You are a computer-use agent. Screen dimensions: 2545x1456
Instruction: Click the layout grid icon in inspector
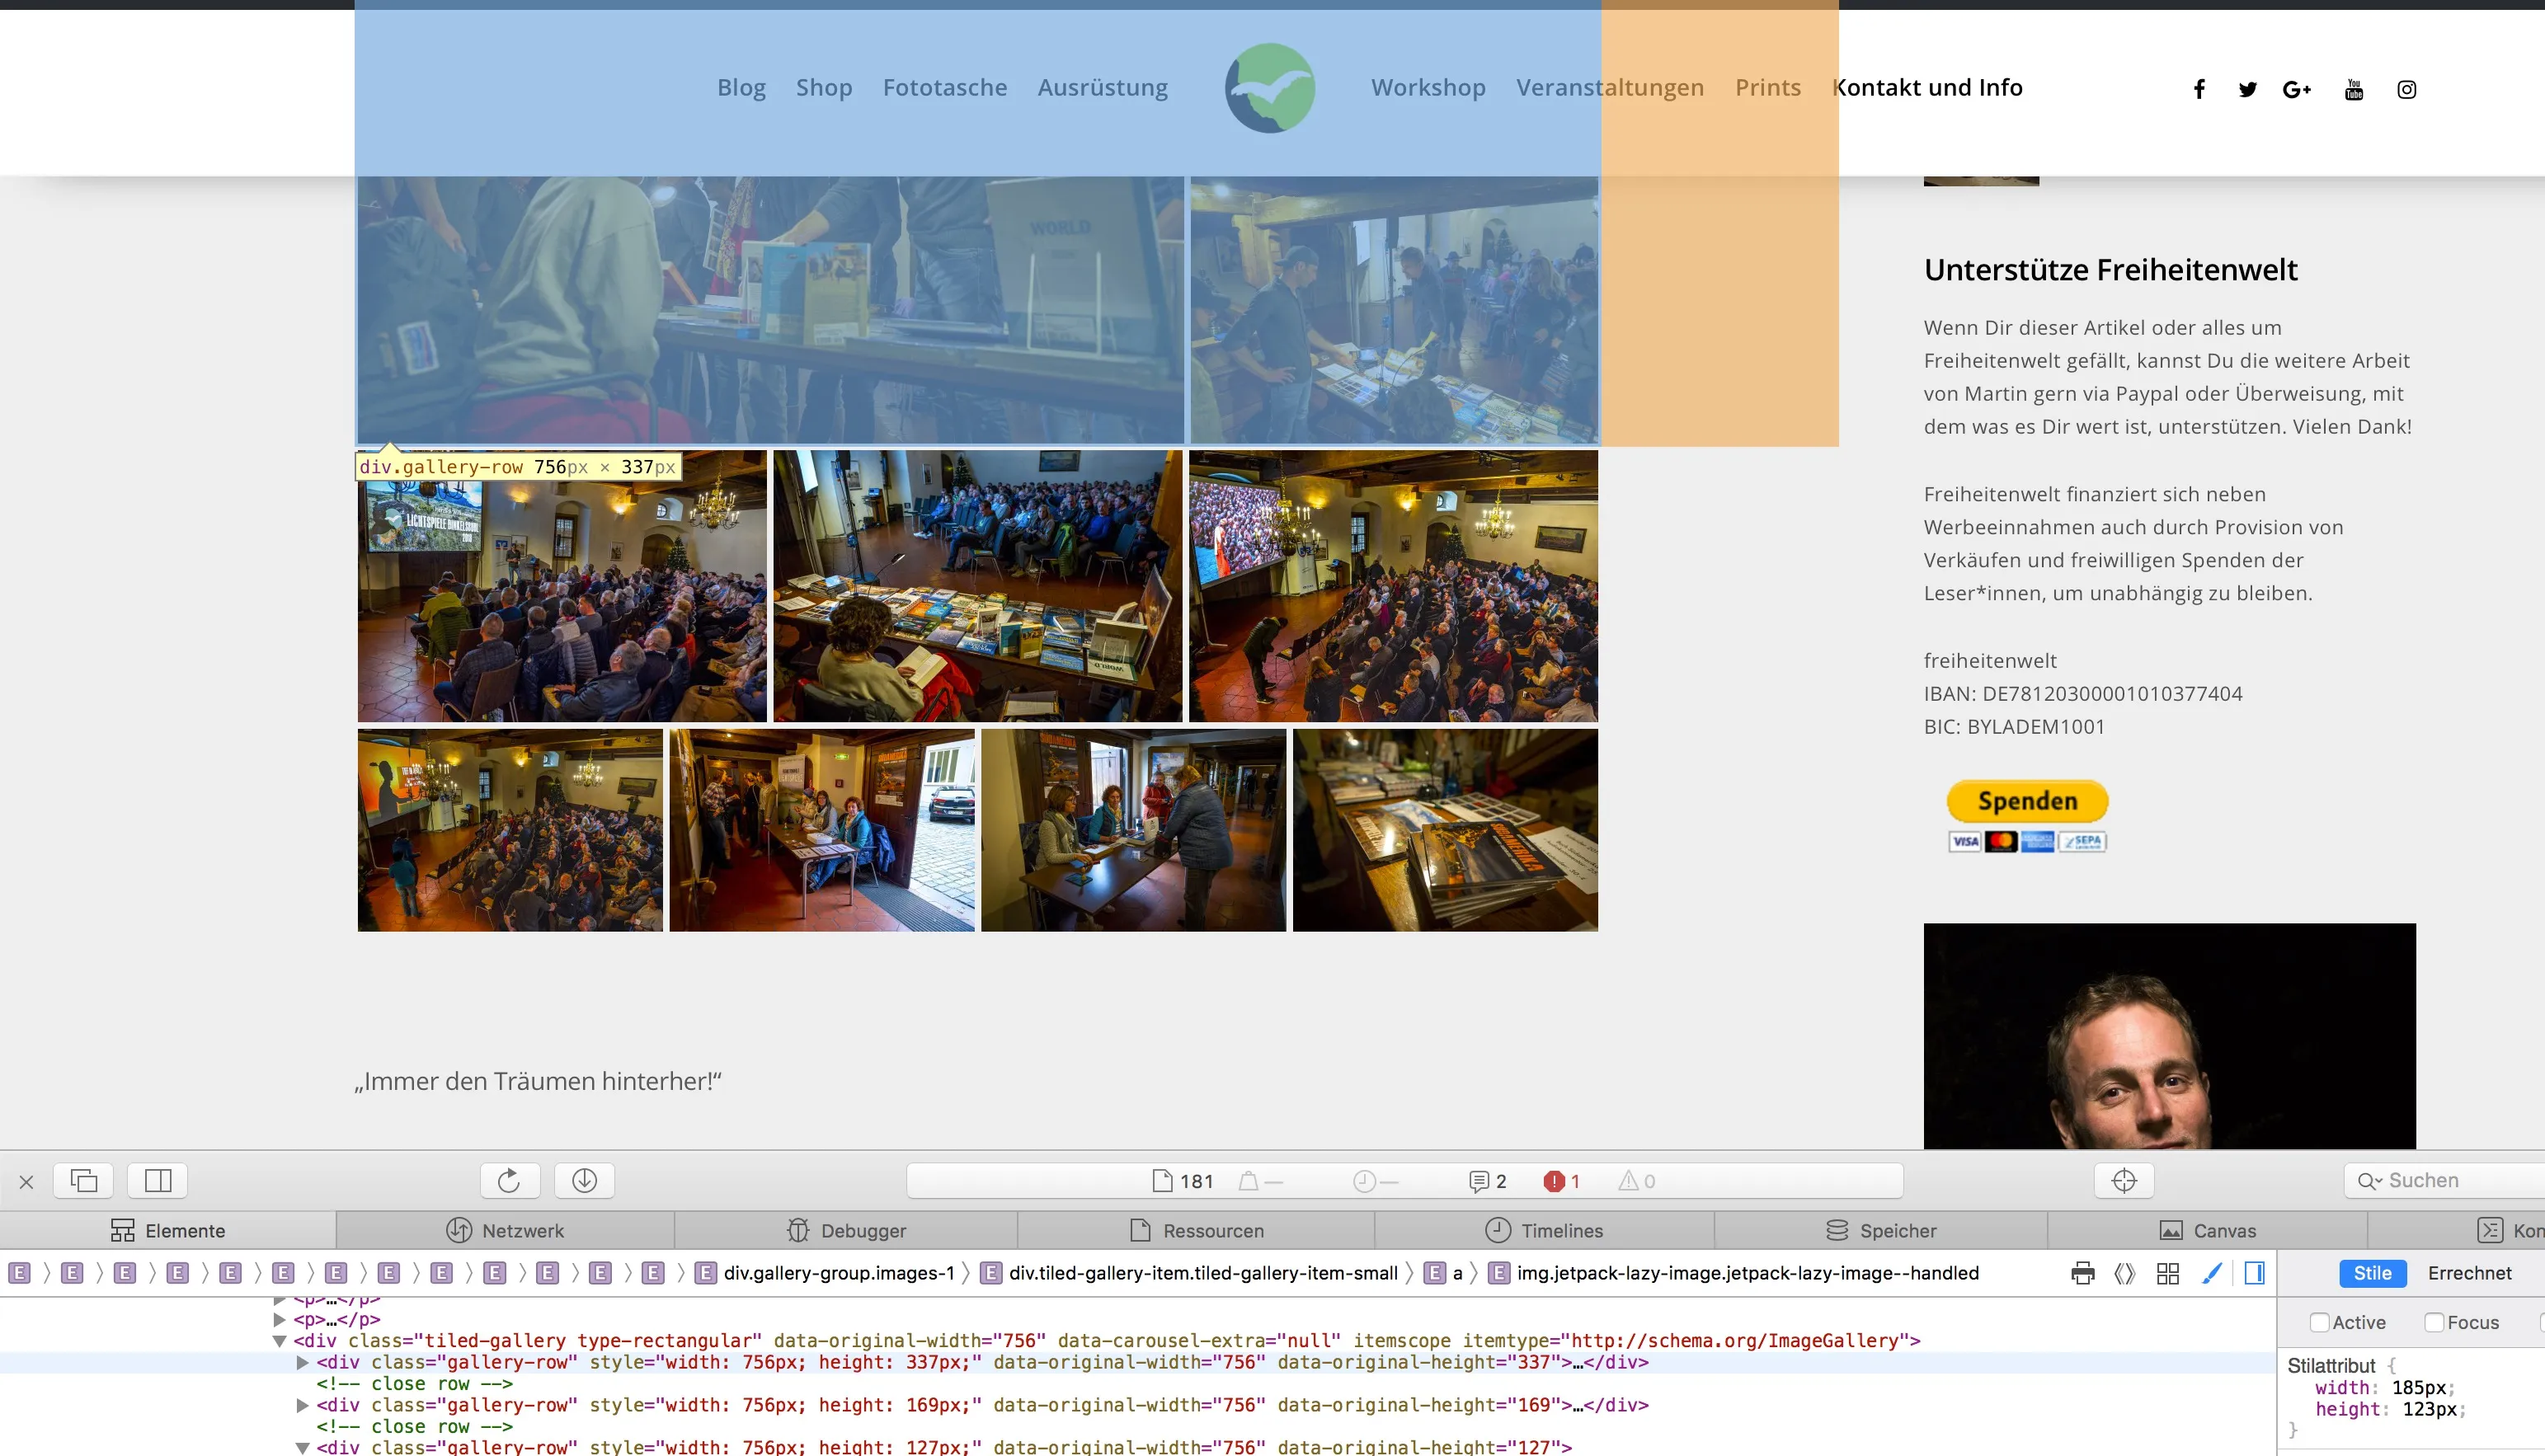pyautogui.click(x=2168, y=1273)
